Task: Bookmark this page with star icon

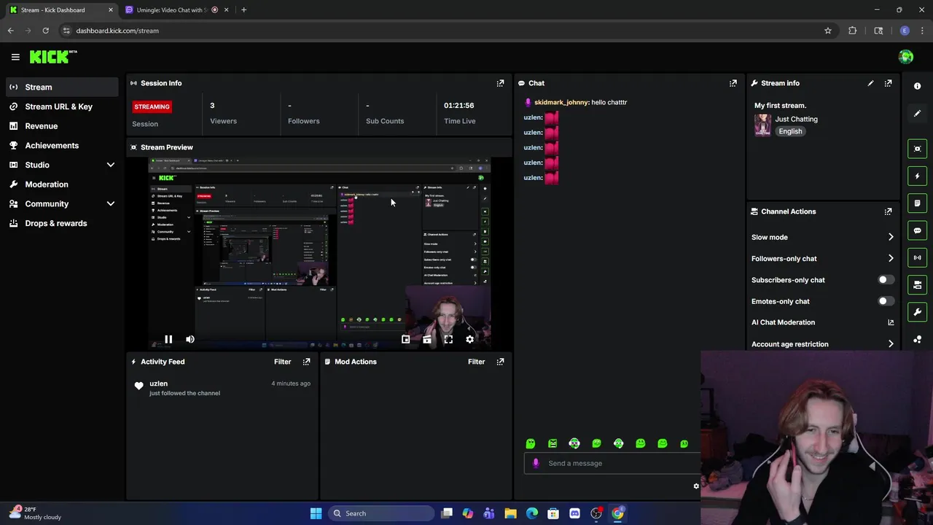Action: (x=828, y=31)
